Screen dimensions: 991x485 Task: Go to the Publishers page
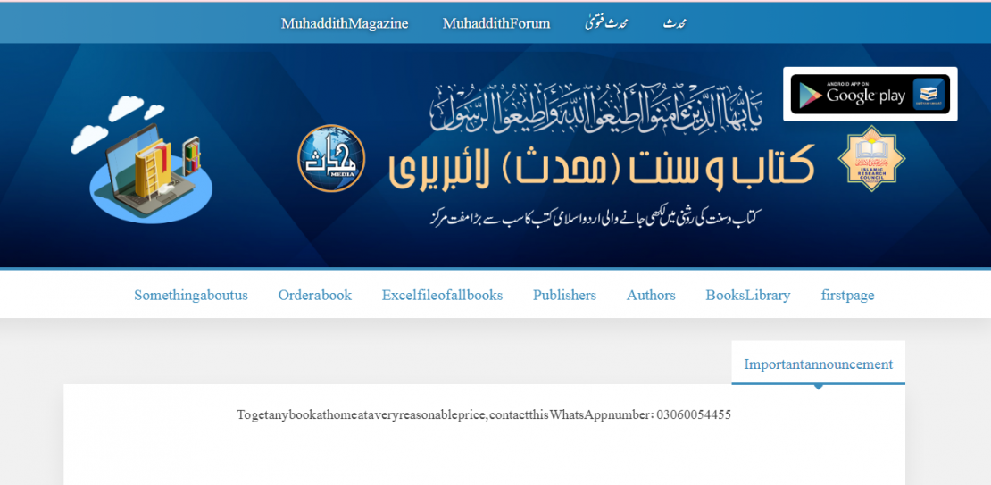point(564,295)
